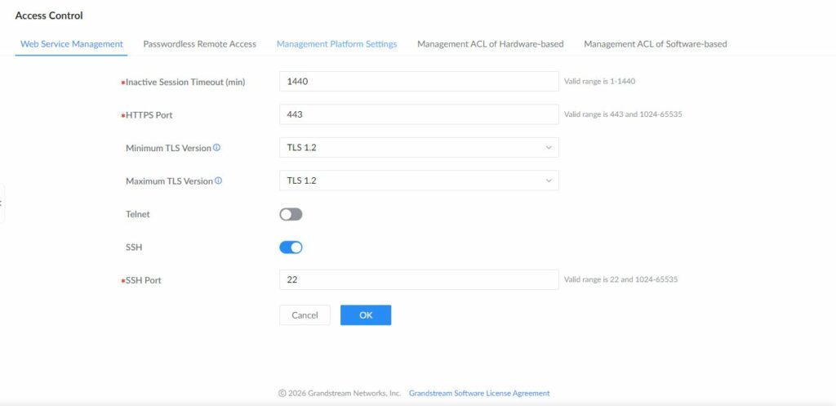Switch to the Passwordless Remote Access tab
The height and width of the screenshot is (406, 836).
pos(199,44)
